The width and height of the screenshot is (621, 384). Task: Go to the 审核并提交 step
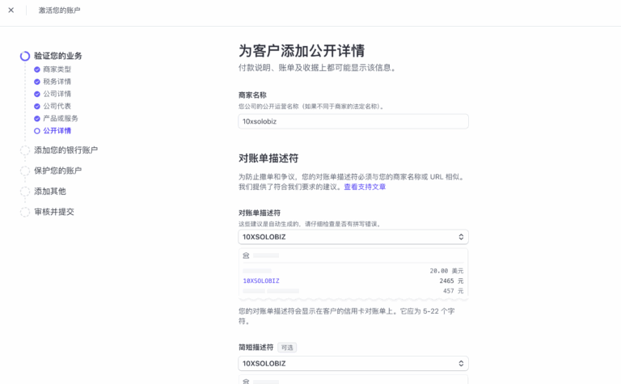pyautogui.click(x=53, y=212)
